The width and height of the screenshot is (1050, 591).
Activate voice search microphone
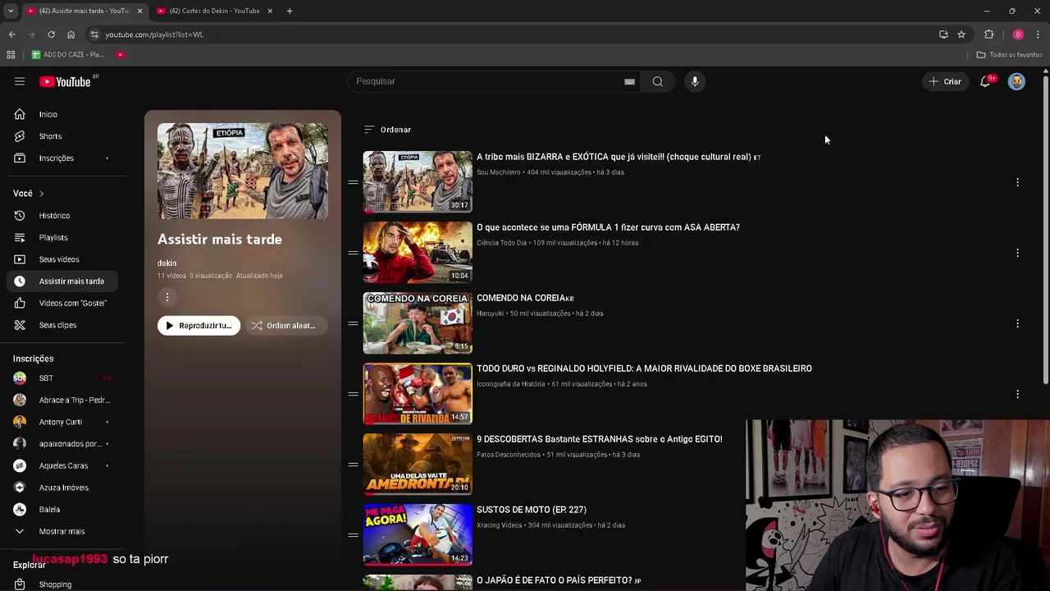point(695,81)
